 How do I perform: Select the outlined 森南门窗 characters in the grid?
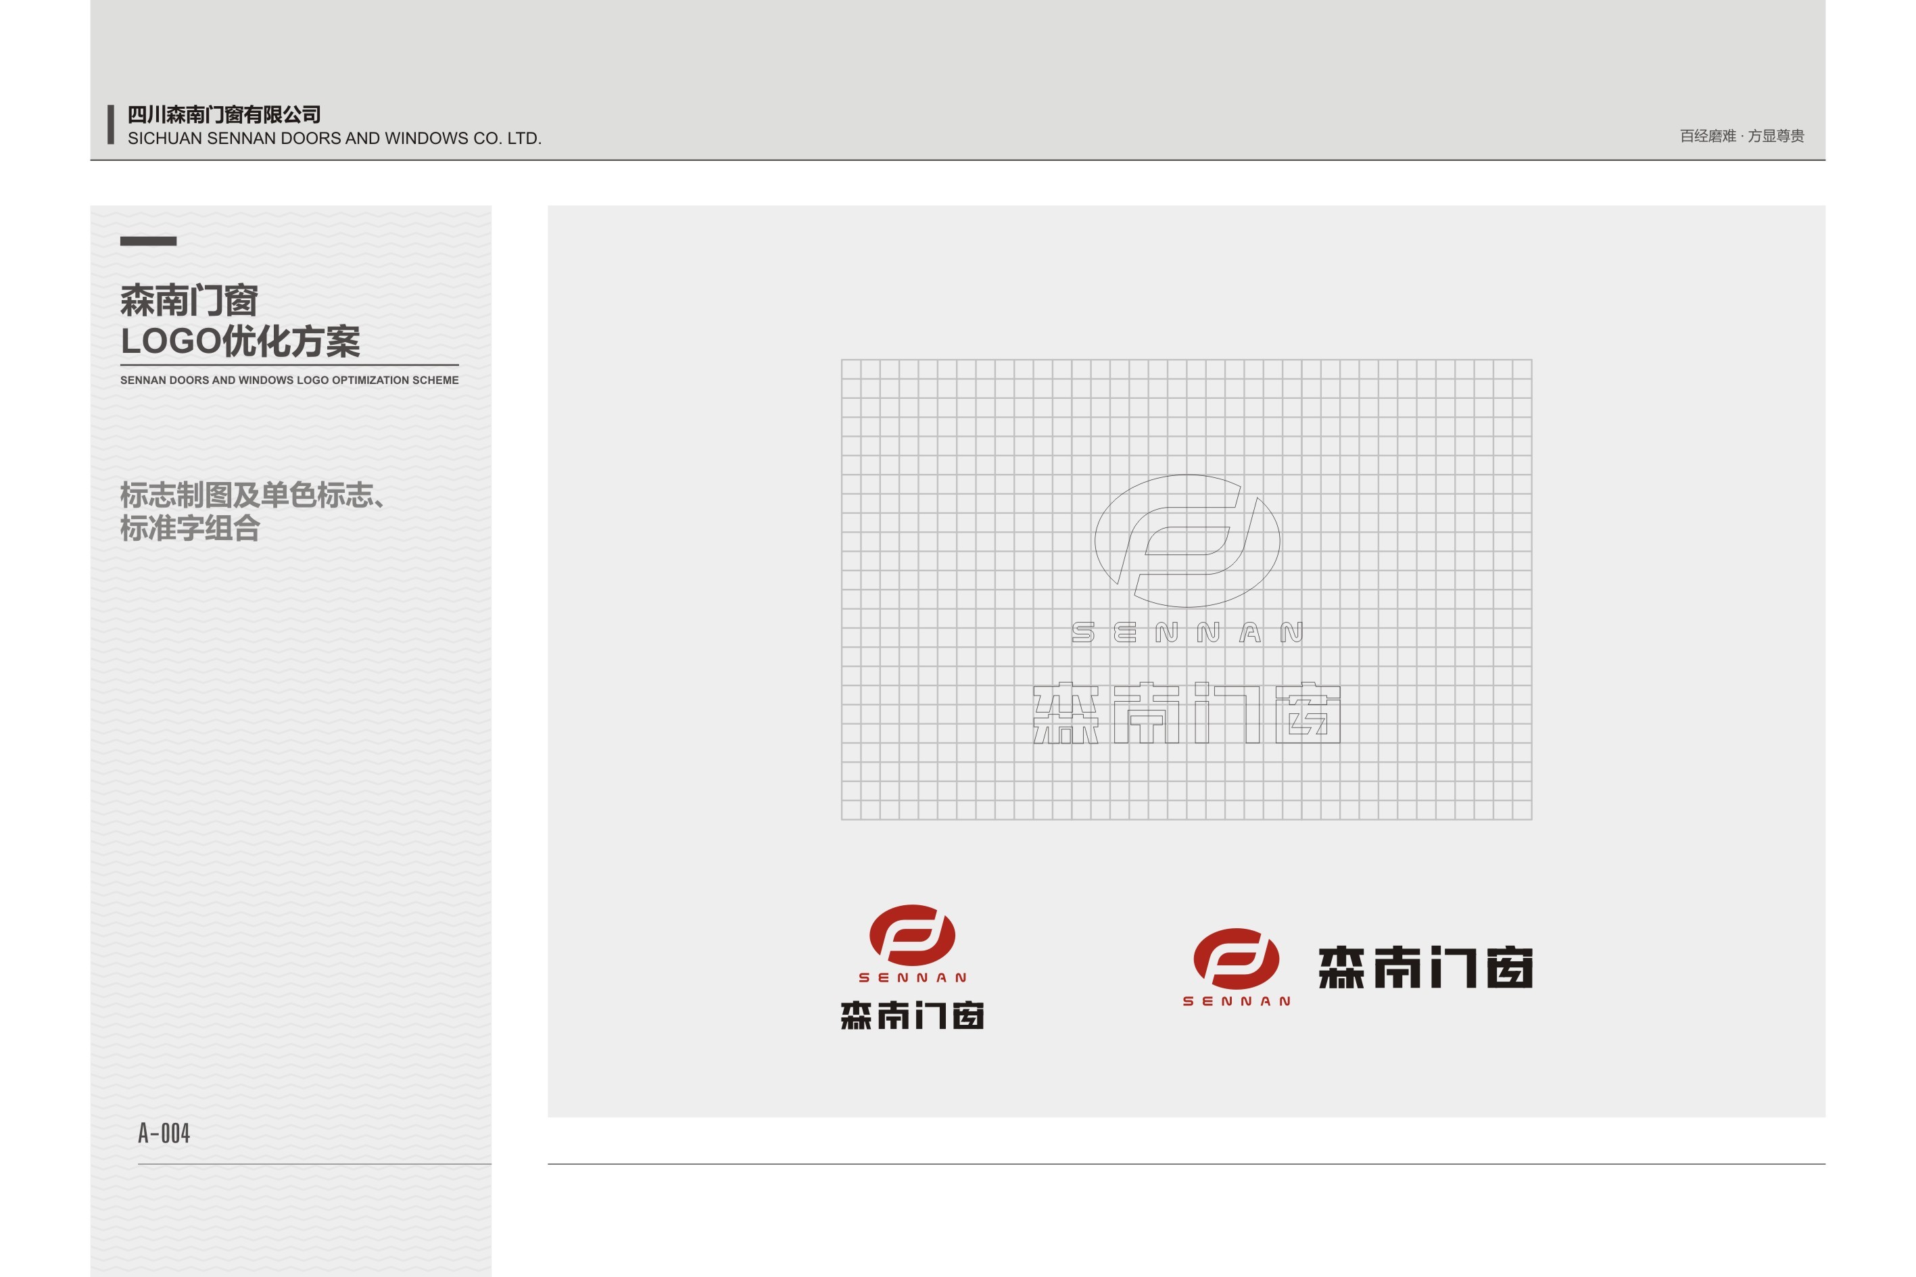tap(1187, 713)
